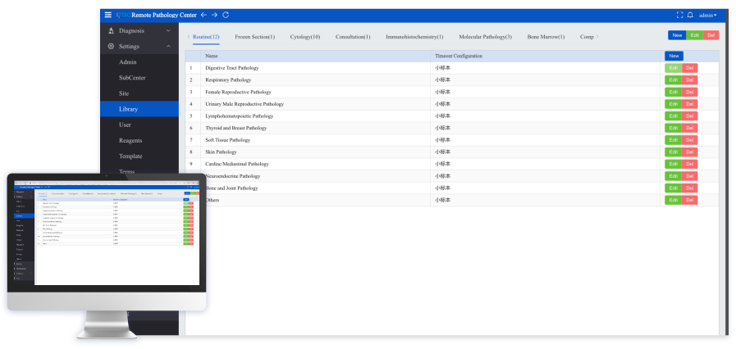Edit Urinary Male Reproductive Pathology row
736x349 pixels.
coord(674,104)
